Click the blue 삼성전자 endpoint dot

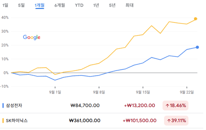[197, 47]
